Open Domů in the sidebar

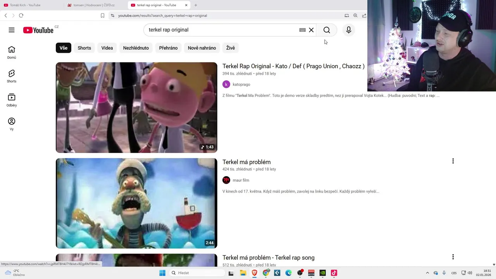point(12,53)
